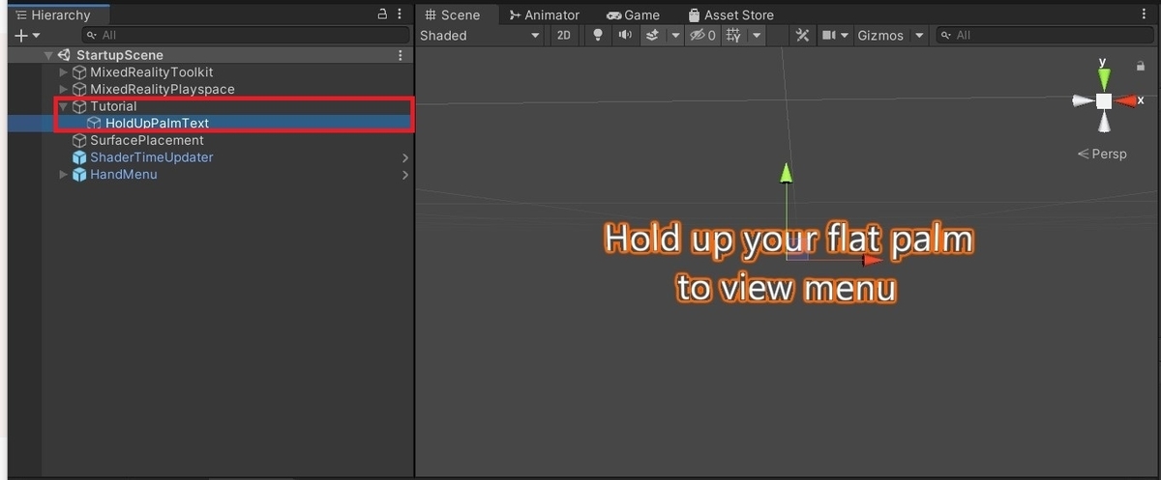1161x480 pixels.
Task: Open the Asset Store tab
Action: coord(730,14)
